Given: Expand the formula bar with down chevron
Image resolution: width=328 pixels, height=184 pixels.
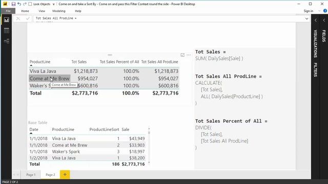Looking at the screenshot, I should (306, 19).
